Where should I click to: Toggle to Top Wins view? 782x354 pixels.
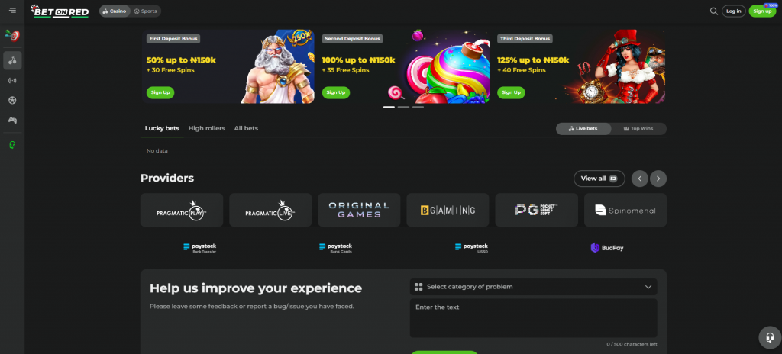click(638, 129)
